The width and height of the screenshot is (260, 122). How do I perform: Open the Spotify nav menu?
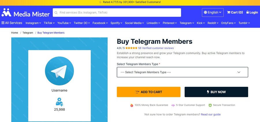116,23
